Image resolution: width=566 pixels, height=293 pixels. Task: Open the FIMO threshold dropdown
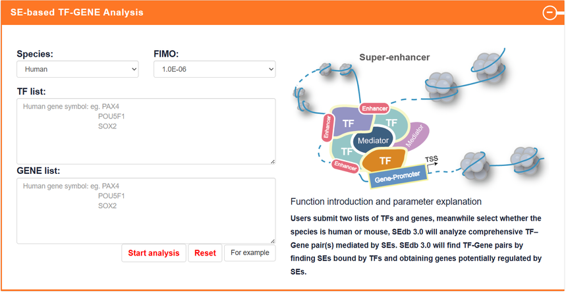(x=214, y=68)
